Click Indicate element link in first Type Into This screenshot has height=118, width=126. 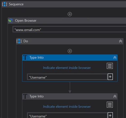pos(67,68)
